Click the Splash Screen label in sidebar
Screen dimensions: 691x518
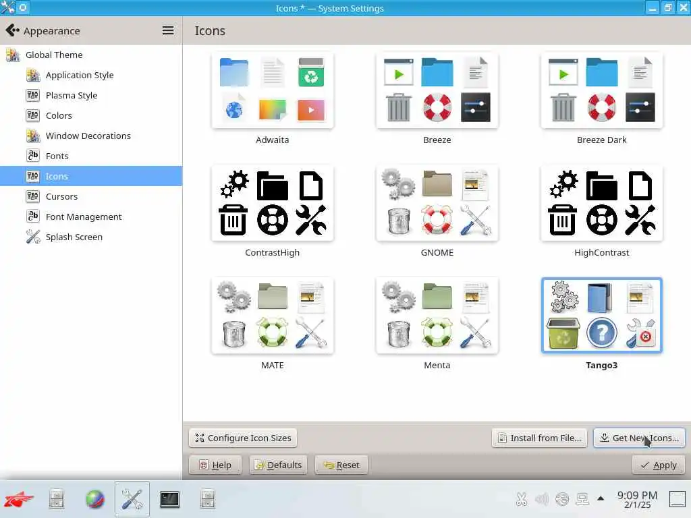coord(74,237)
